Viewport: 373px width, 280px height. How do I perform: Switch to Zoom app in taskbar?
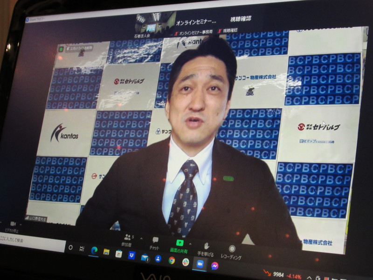click(x=200, y=264)
